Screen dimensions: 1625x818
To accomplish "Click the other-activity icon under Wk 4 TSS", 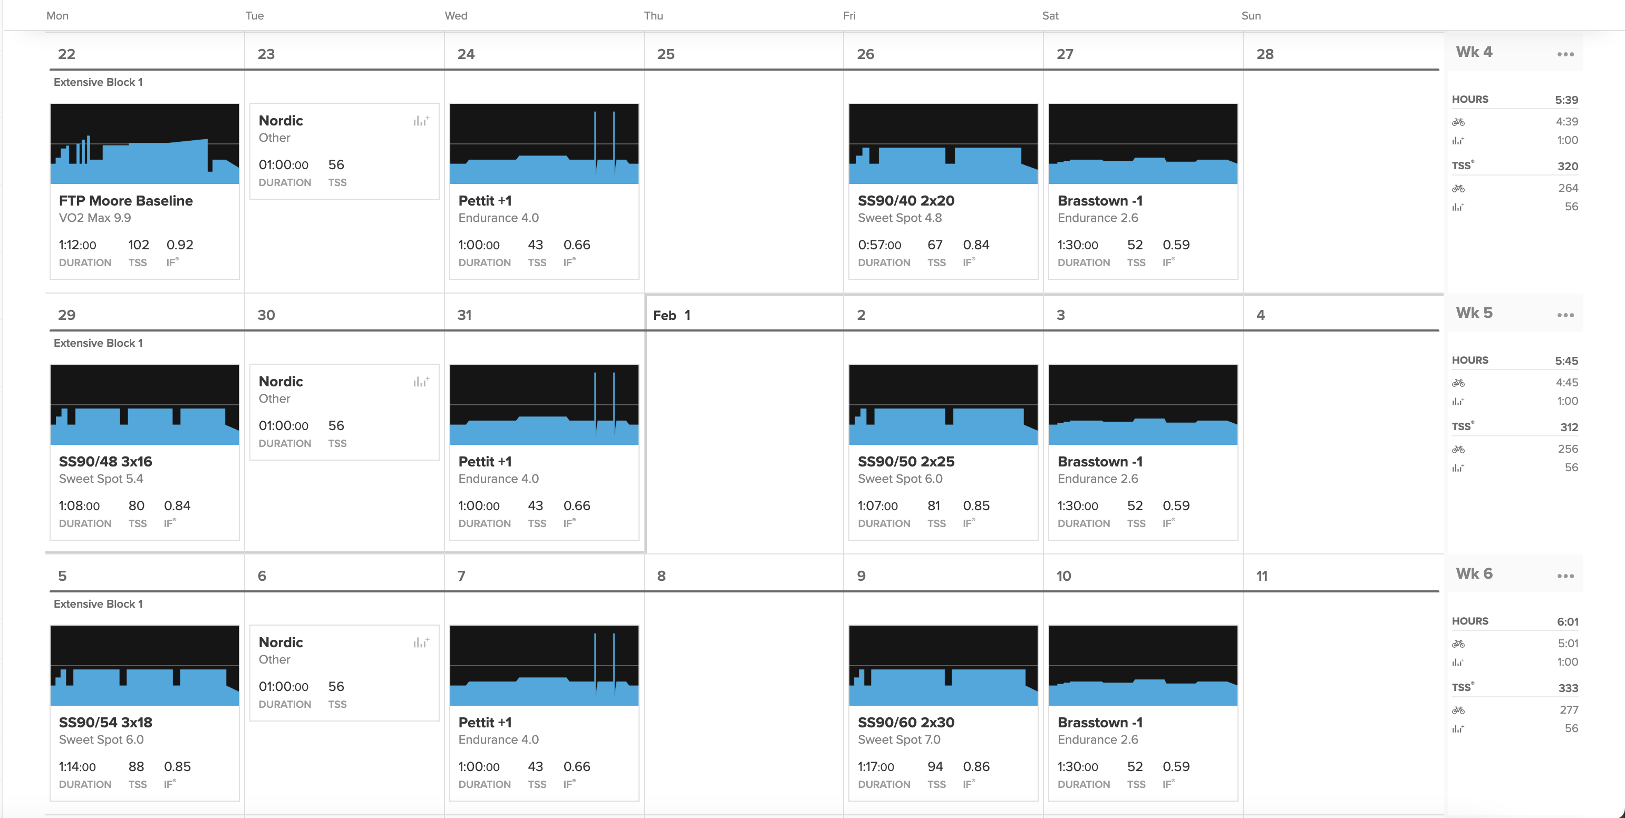I will pyautogui.click(x=1458, y=207).
